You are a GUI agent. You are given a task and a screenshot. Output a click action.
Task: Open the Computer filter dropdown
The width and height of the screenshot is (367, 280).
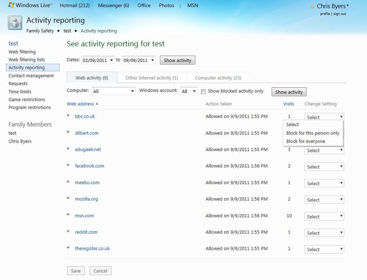[113, 91]
